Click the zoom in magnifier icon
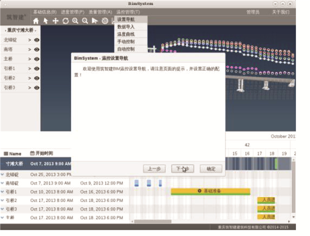Image resolution: width=310 pixels, height=236 pixels. click(75, 21)
